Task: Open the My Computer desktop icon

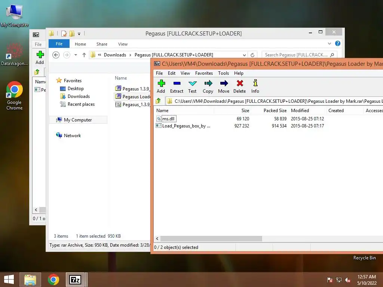Action: tap(15, 15)
